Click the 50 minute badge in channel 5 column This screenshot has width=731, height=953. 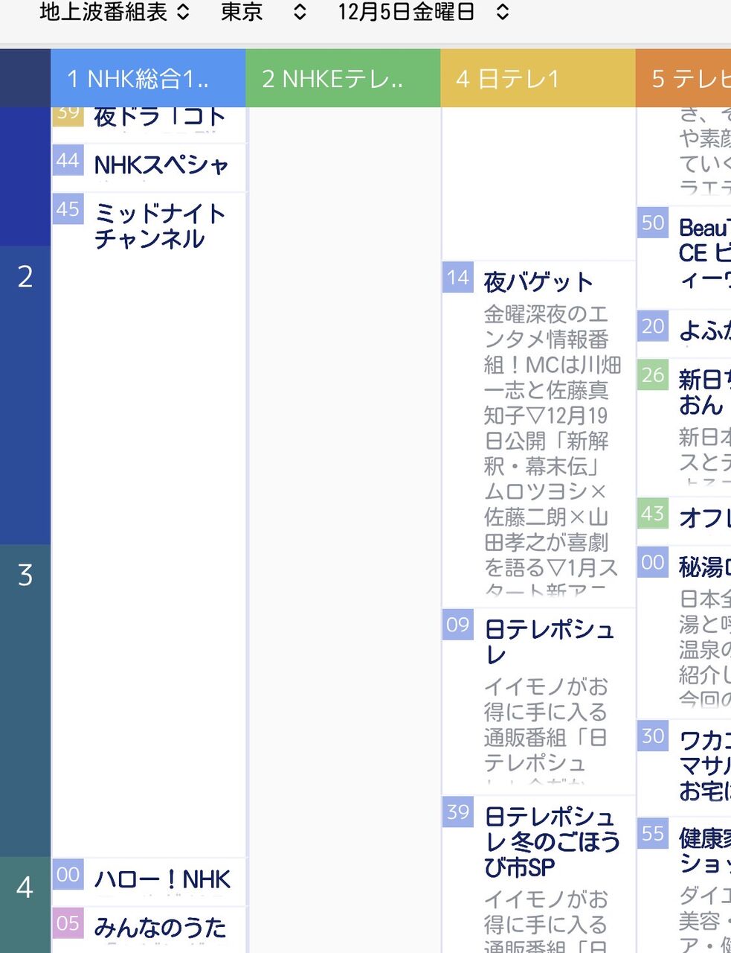pyautogui.click(x=653, y=223)
